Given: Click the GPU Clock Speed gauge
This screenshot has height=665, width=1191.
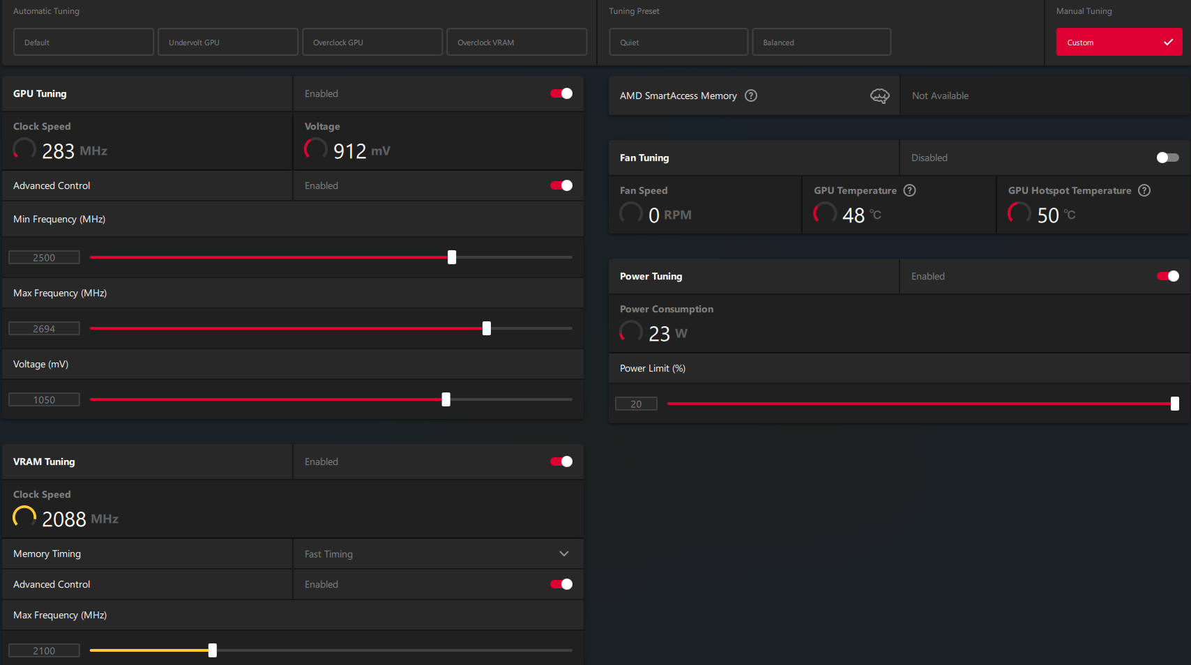Looking at the screenshot, I should tap(24, 149).
